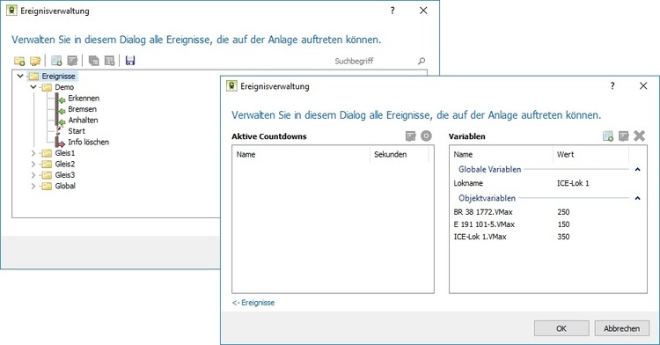
Task: Create a new event in the toolbar
Action: click(56, 61)
